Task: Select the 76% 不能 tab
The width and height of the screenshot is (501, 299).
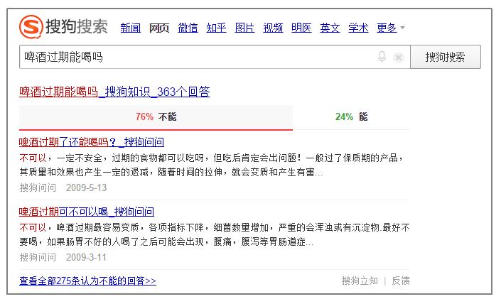Action: [156, 117]
